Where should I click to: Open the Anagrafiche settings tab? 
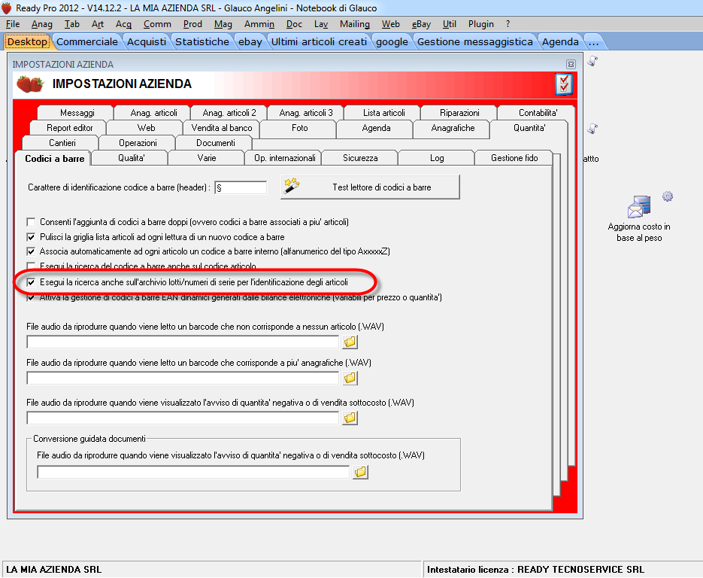pyautogui.click(x=453, y=128)
